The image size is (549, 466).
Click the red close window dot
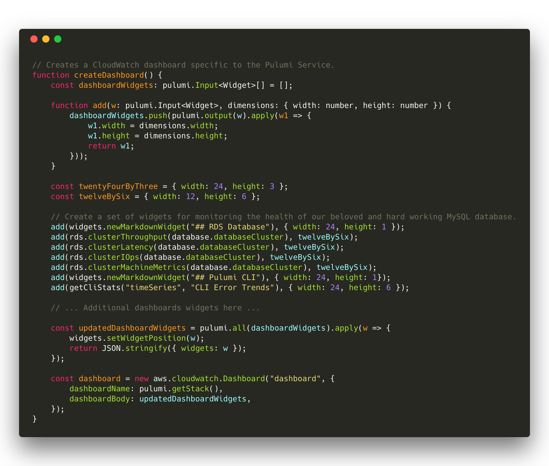(34, 39)
